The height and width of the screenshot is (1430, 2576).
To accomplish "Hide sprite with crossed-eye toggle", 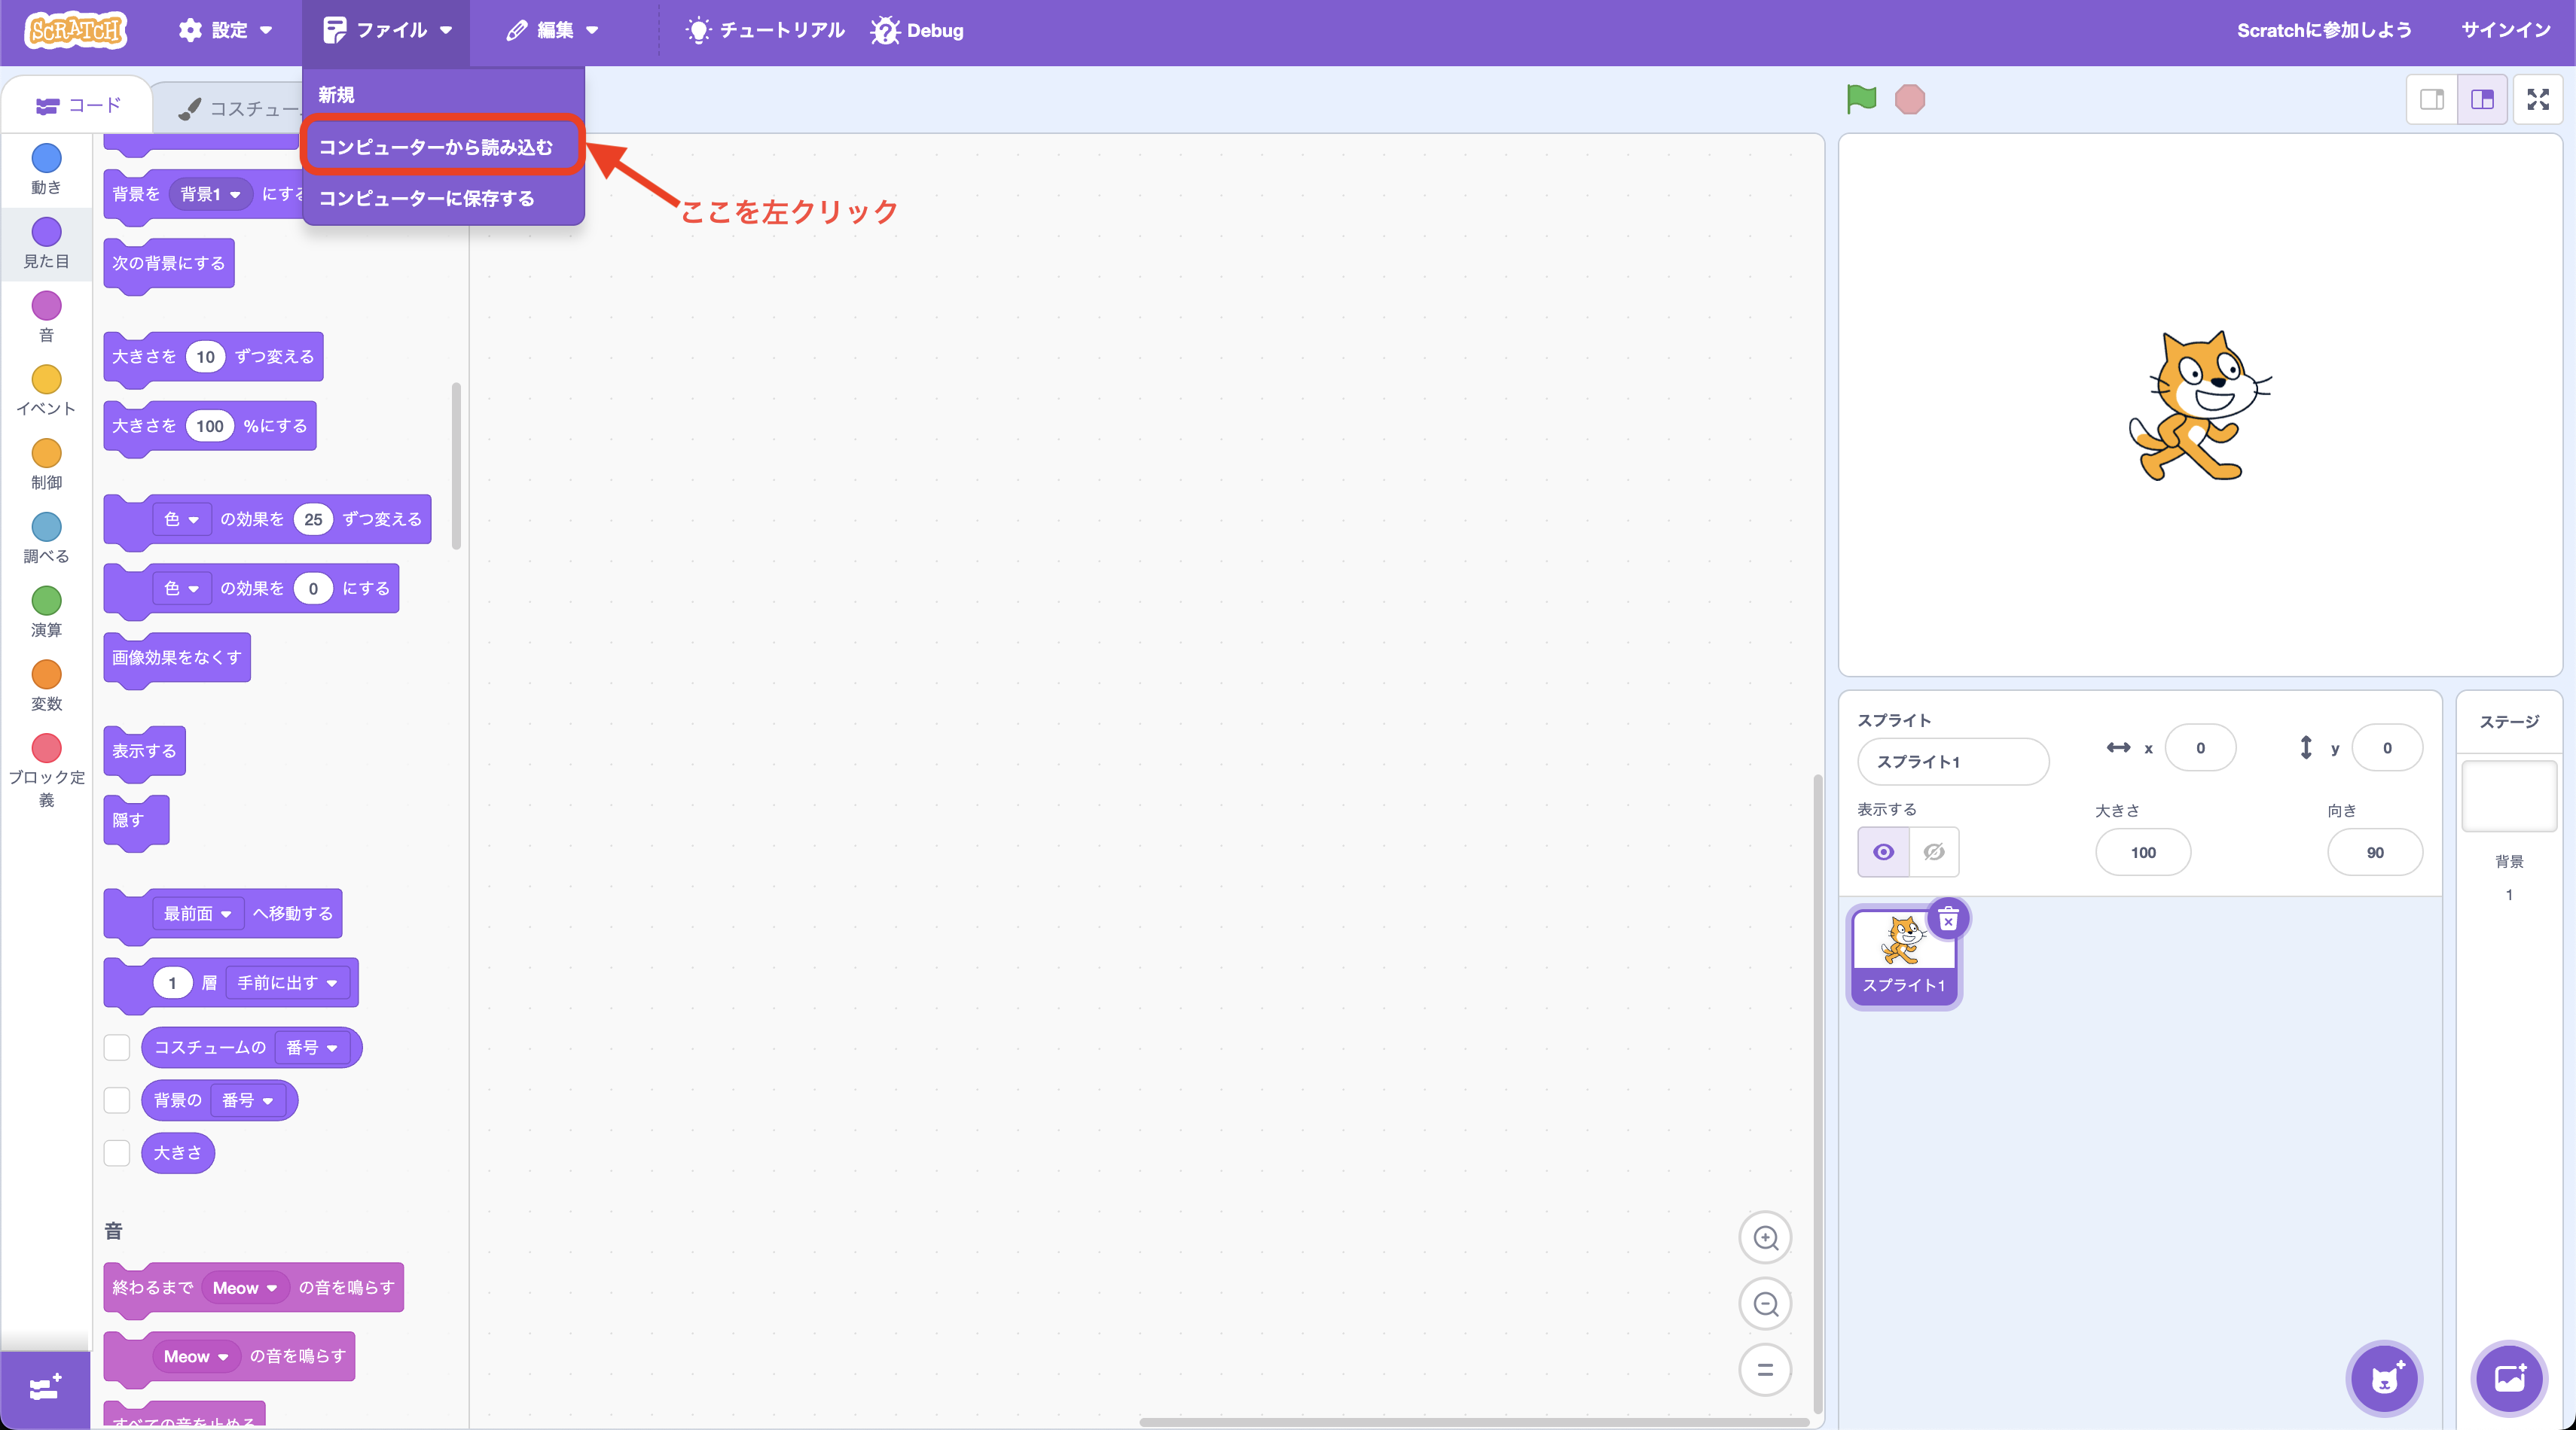I will point(1933,853).
